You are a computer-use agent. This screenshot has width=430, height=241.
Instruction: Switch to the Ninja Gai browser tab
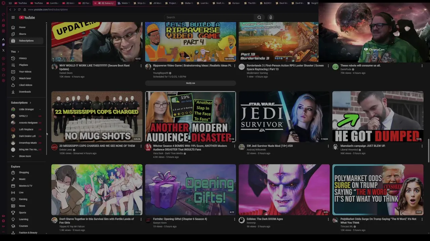pyautogui.click(x=140, y=3)
